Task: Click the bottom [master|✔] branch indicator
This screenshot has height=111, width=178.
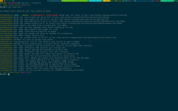Action: [26, 72]
